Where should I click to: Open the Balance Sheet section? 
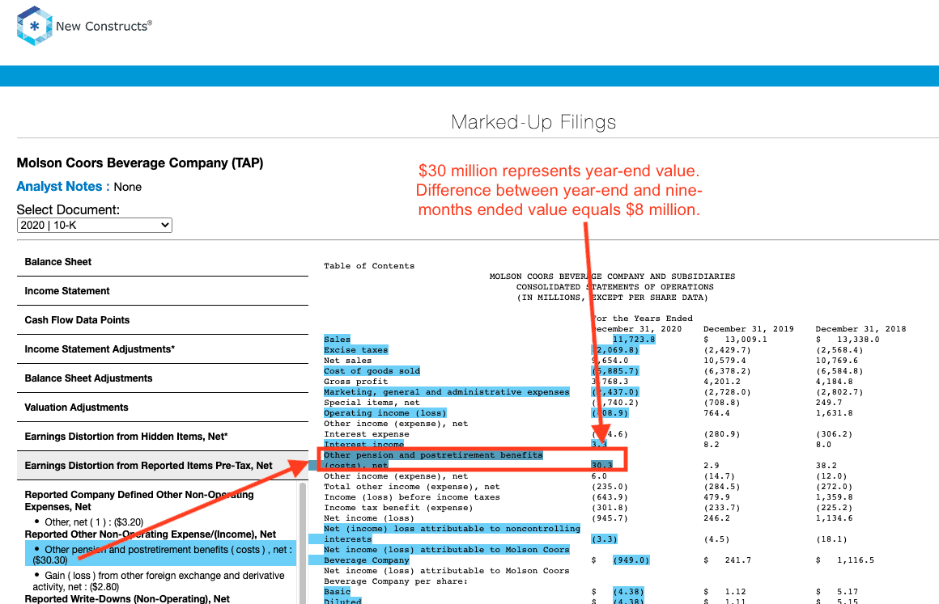tap(162, 262)
